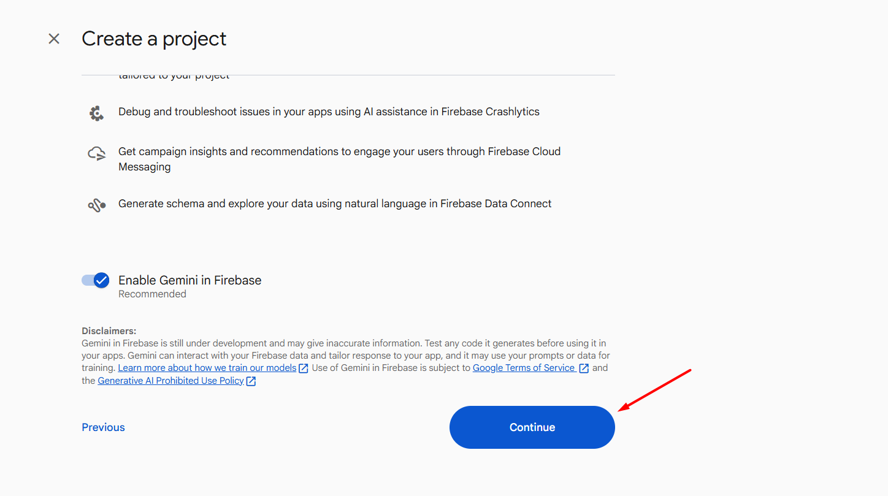Screen dimensions: 888x496
Task: Click the Firebase Cloud Messaging description text
Action: click(339, 159)
